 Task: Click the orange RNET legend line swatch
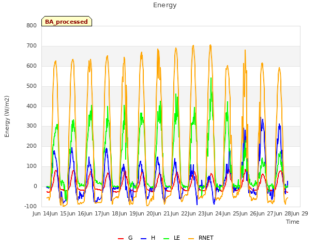191,239
